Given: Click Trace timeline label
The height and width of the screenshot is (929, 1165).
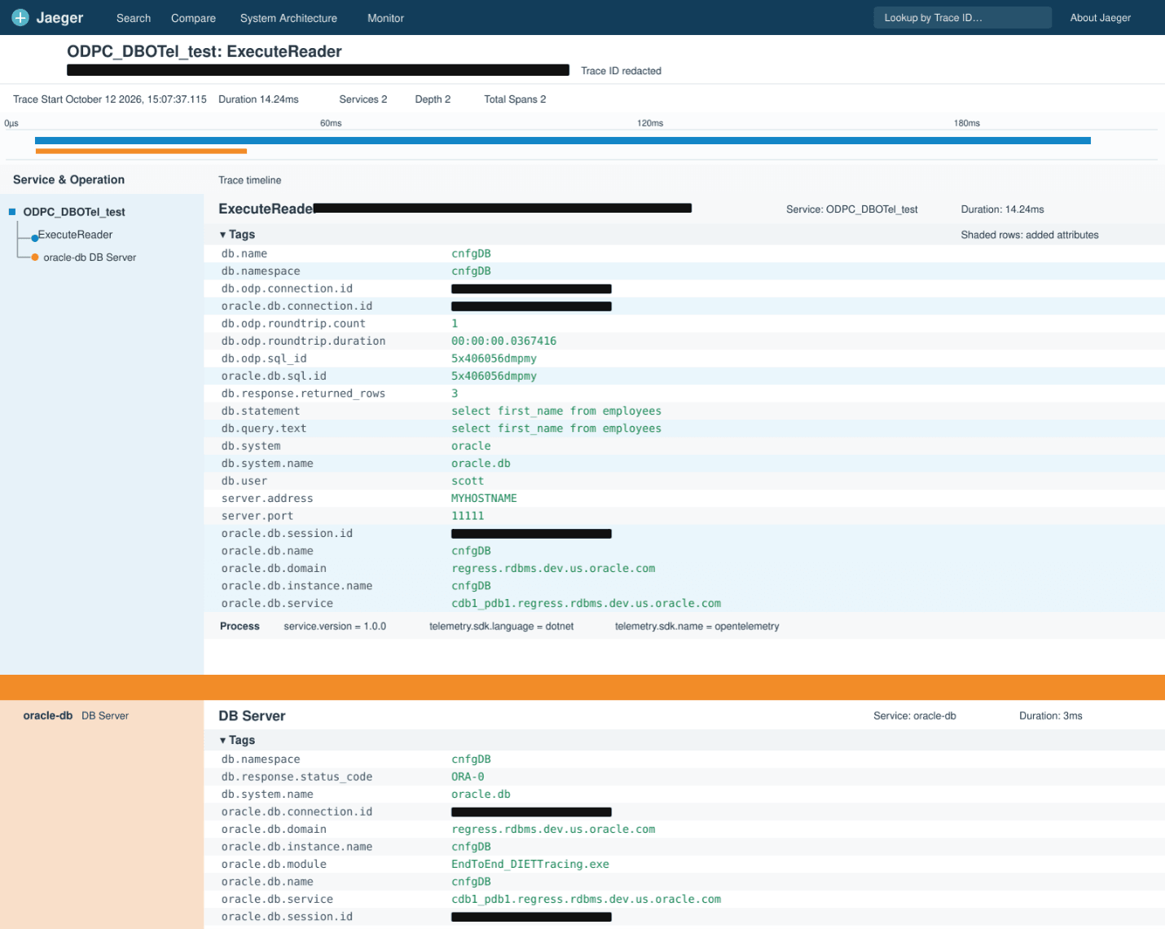Looking at the screenshot, I should pos(249,180).
